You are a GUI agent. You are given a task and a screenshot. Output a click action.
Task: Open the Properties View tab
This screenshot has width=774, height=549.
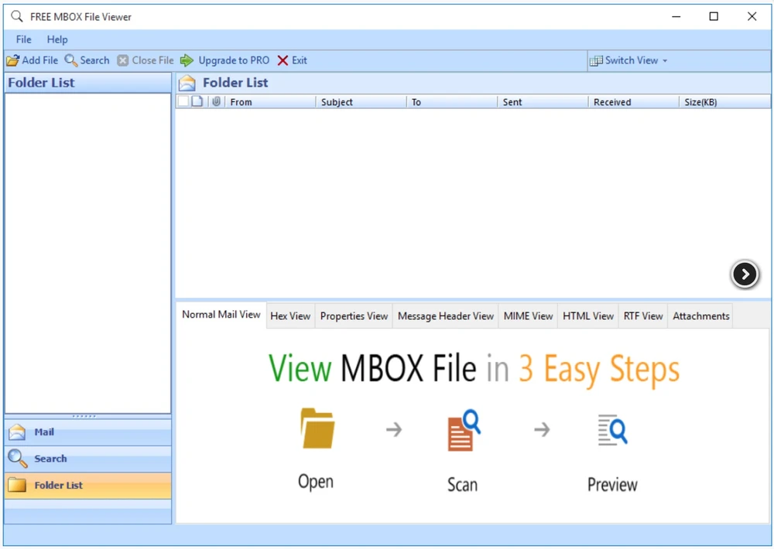354,316
